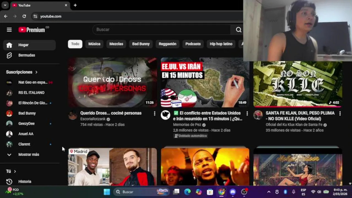Click the Memorias de Pez channel name
Screen dimensions: 352x198
pos(187,125)
